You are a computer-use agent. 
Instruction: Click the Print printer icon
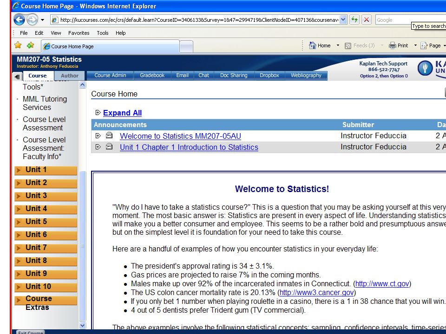tap(393, 45)
